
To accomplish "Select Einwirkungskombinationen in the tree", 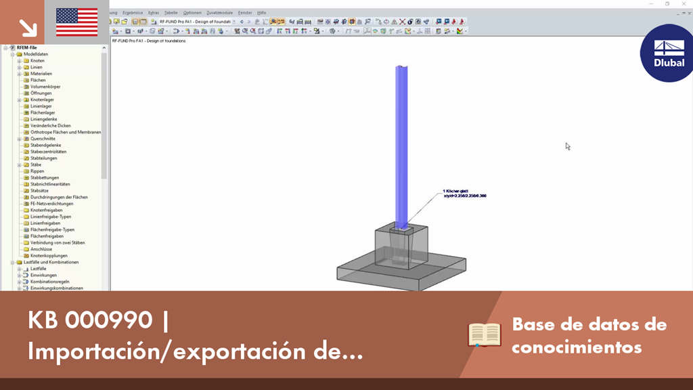I will pyautogui.click(x=57, y=288).
